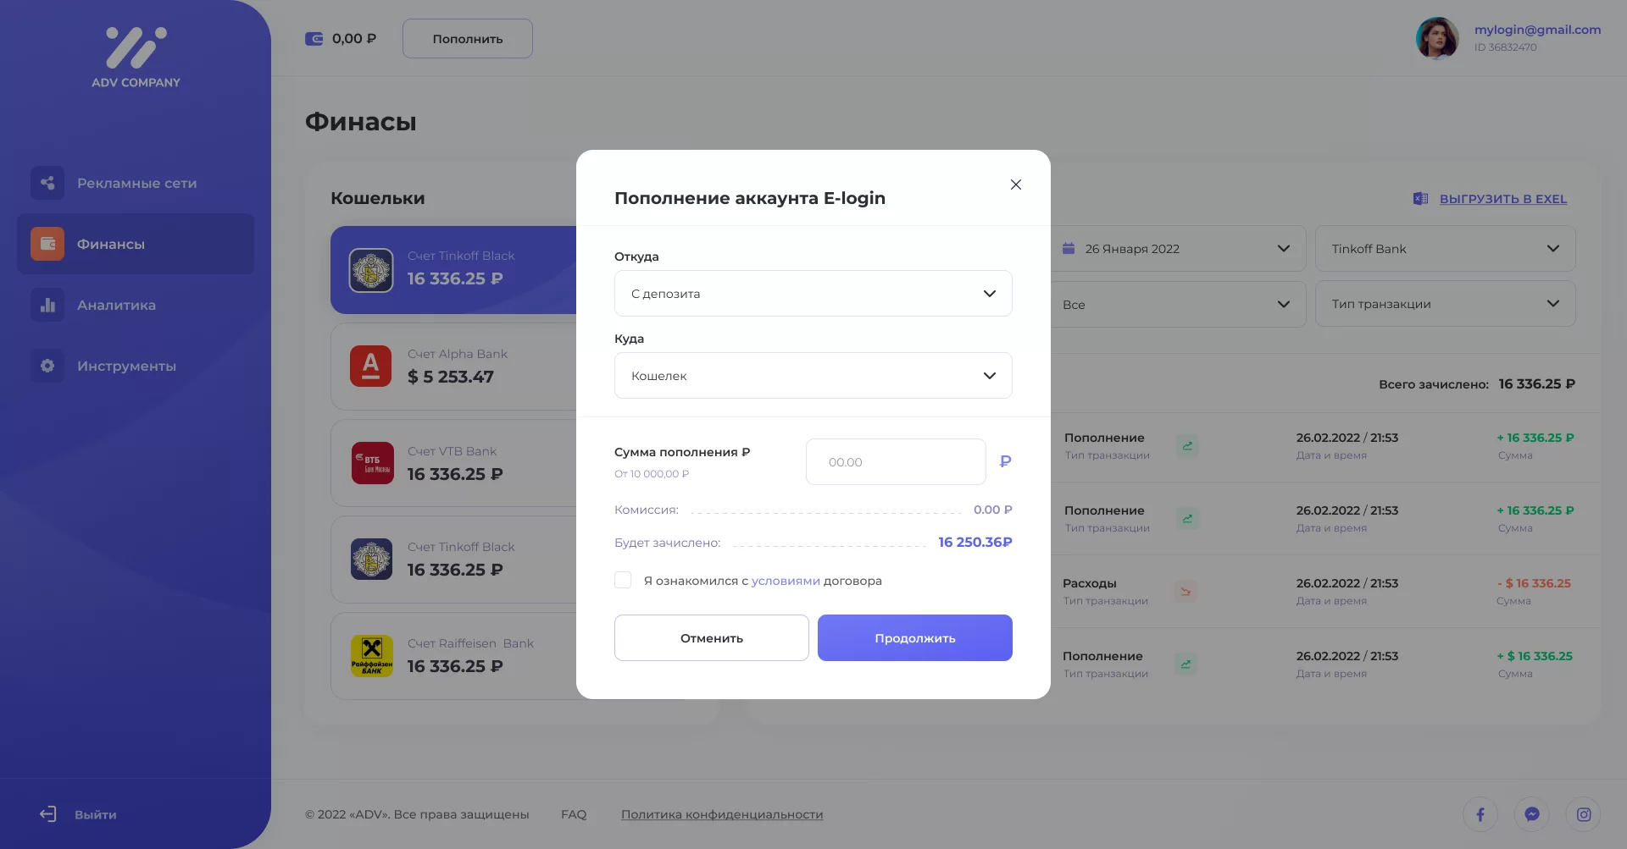Click the Рекламные сети share icon
Image resolution: width=1627 pixels, height=849 pixels.
(x=47, y=183)
